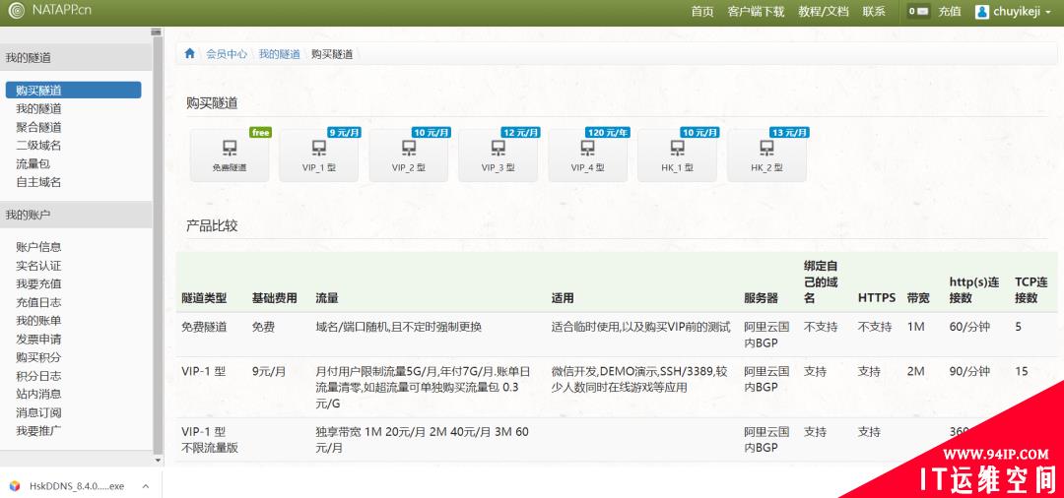Click the sidebar scrollbar down arrow
Image resolution: width=1064 pixels, height=498 pixels.
(x=158, y=460)
